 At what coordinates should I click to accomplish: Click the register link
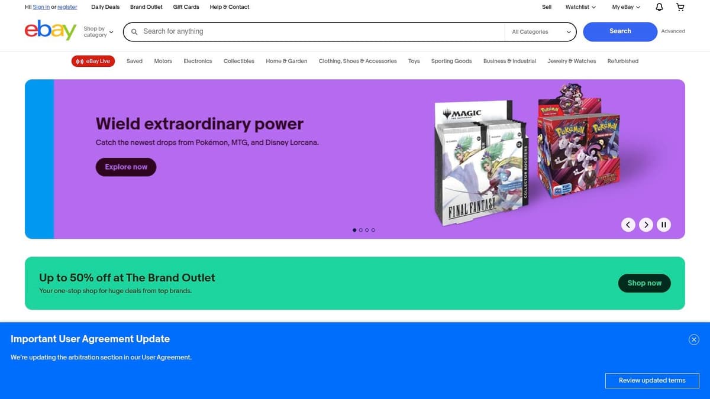click(67, 7)
